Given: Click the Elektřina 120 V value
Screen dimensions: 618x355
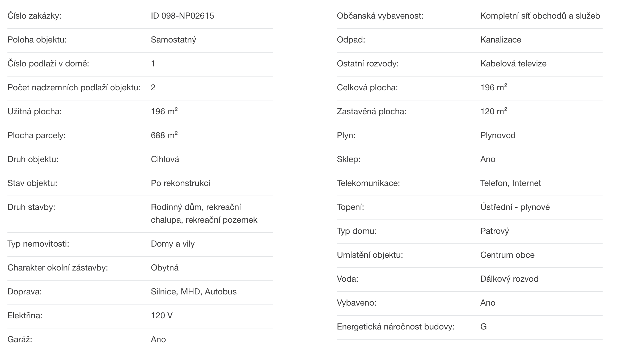Looking at the screenshot, I should [162, 315].
